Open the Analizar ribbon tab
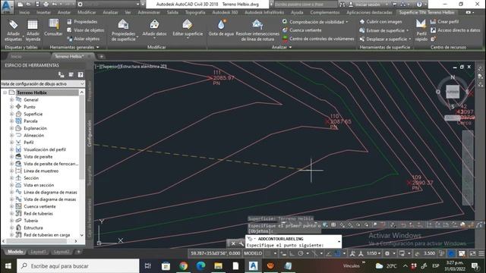 (110, 12)
